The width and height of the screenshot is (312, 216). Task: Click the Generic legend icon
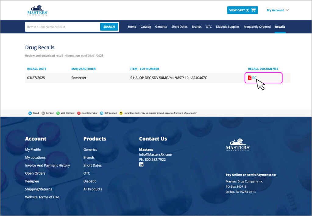tap(43, 113)
